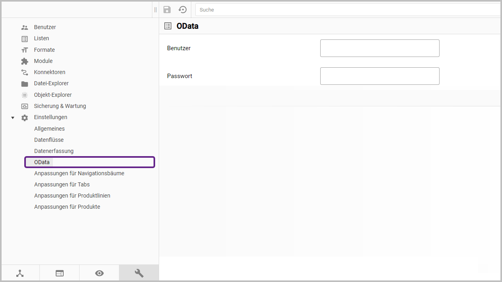The width and height of the screenshot is (502, 282).
Task: Click the reset/revert changes icon
Action: pyautogui.click(x=183, y=10)
